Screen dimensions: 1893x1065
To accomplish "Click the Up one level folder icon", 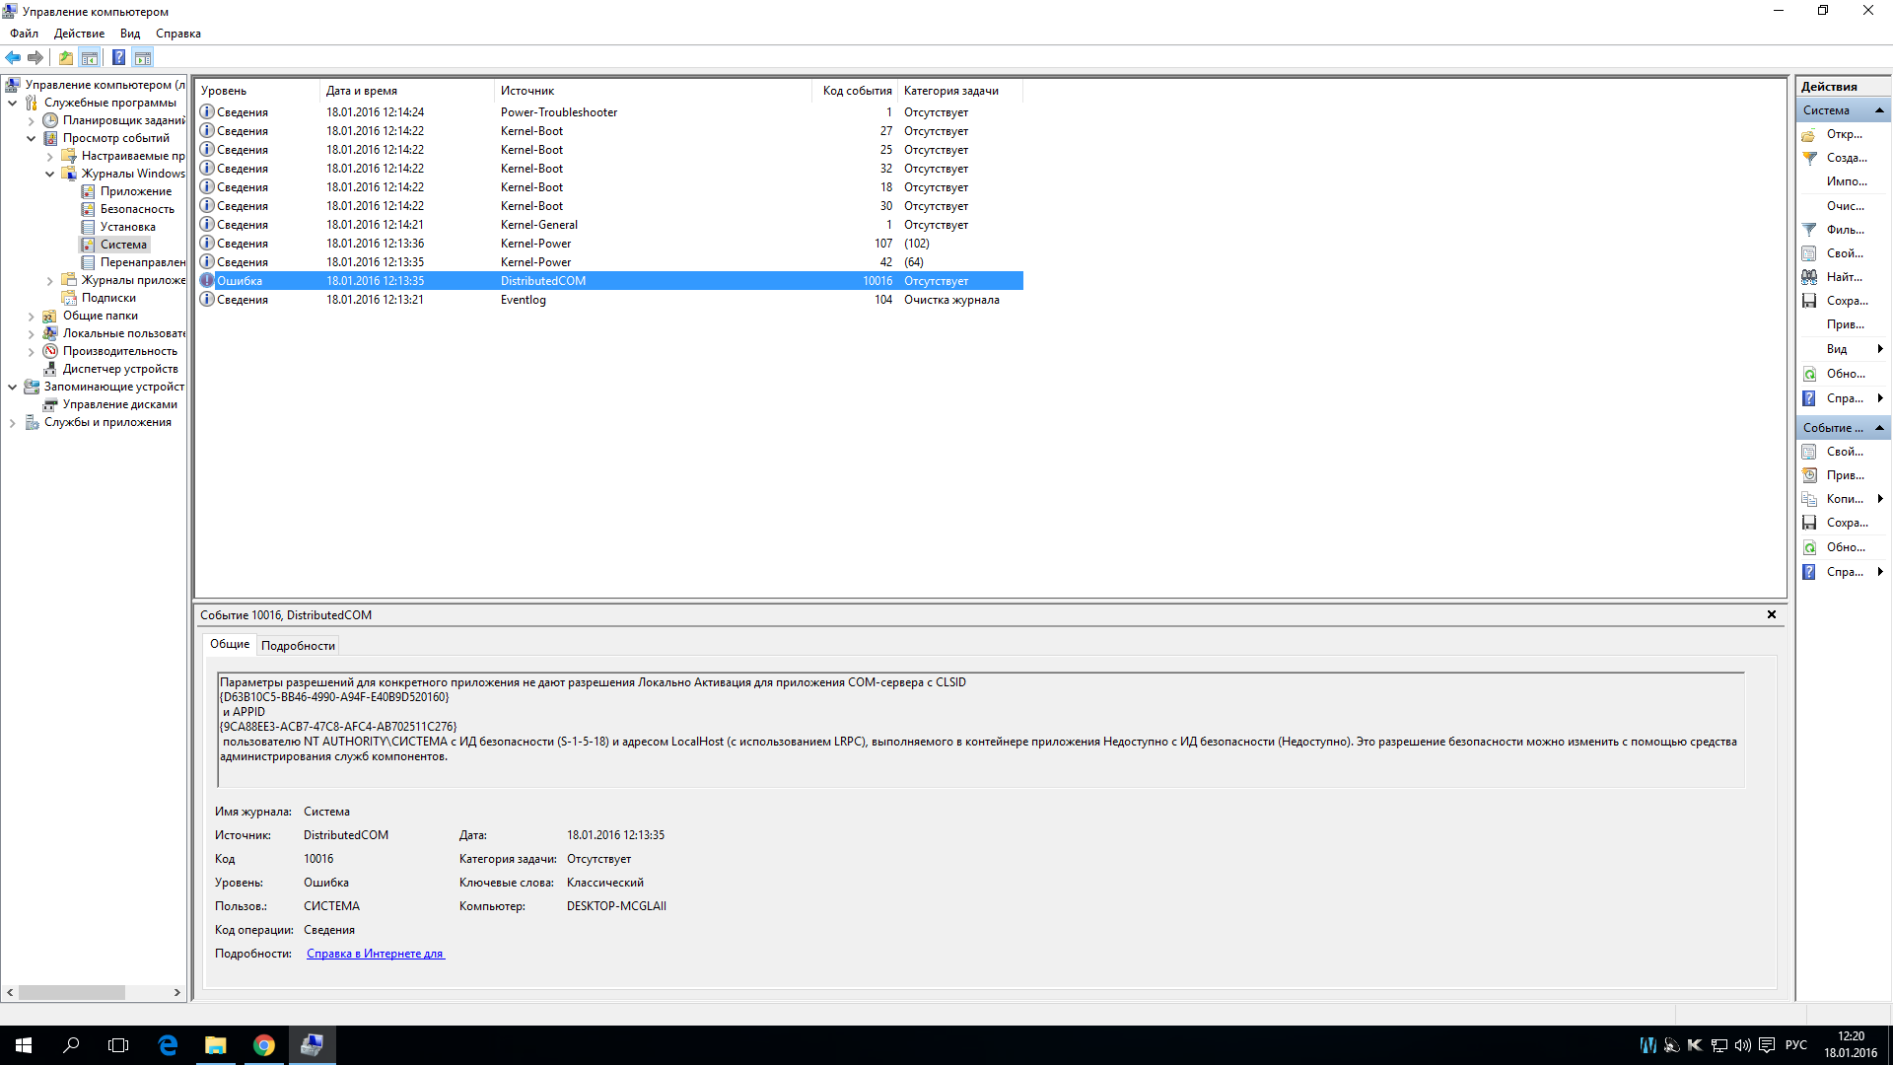I will [65, 58].
